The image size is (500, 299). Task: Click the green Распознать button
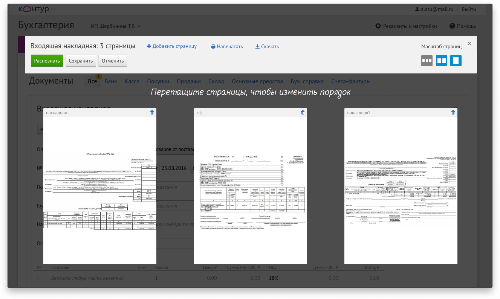[47, 61]
